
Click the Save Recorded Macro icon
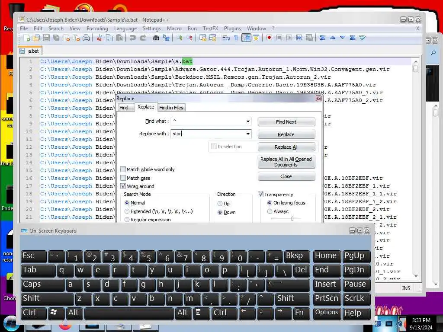[309, 38]
